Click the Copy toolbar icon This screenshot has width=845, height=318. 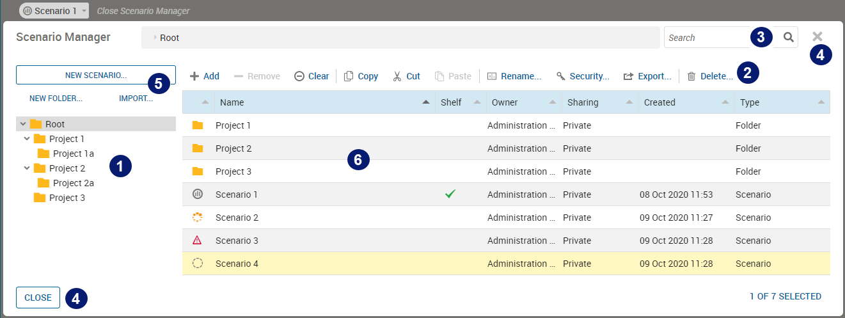pyautogui.click(x=349, y=76)
